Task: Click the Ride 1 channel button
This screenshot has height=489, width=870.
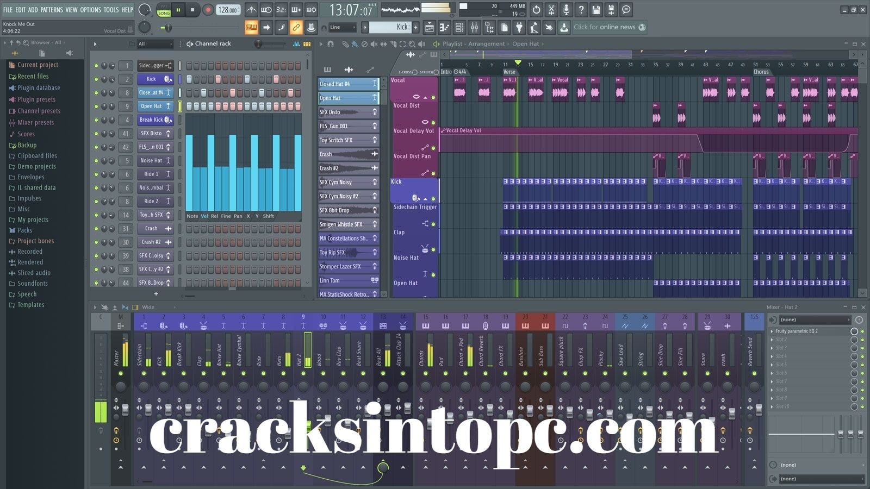Action: pyautogui.click(x=155, y=174)
